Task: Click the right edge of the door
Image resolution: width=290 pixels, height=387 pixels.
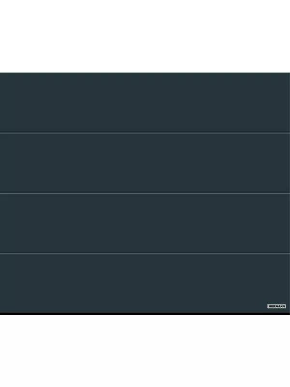Action: [289, 193]
